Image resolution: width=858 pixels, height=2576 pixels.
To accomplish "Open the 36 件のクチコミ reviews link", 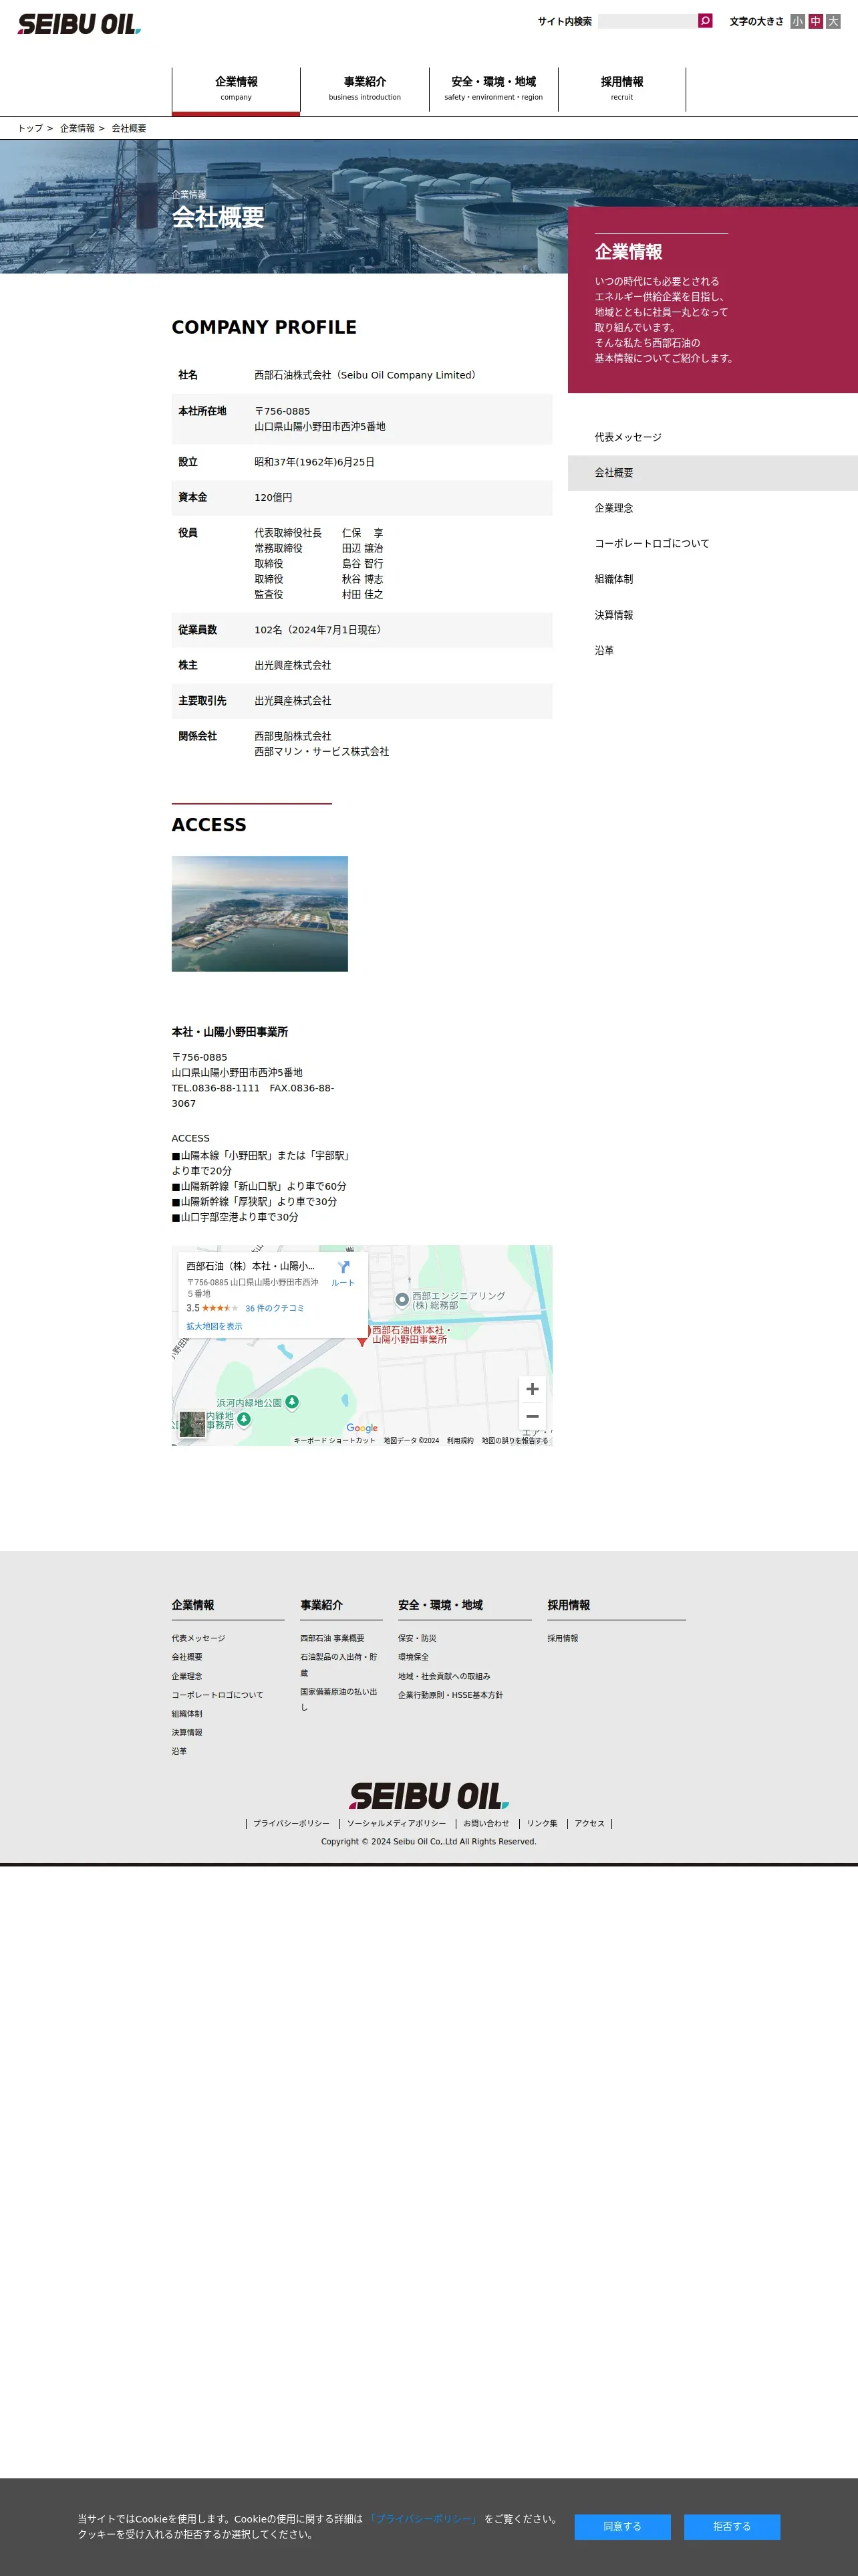I will (275, 1308).
